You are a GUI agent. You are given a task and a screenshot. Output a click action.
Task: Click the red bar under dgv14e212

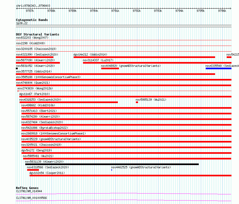144,57
